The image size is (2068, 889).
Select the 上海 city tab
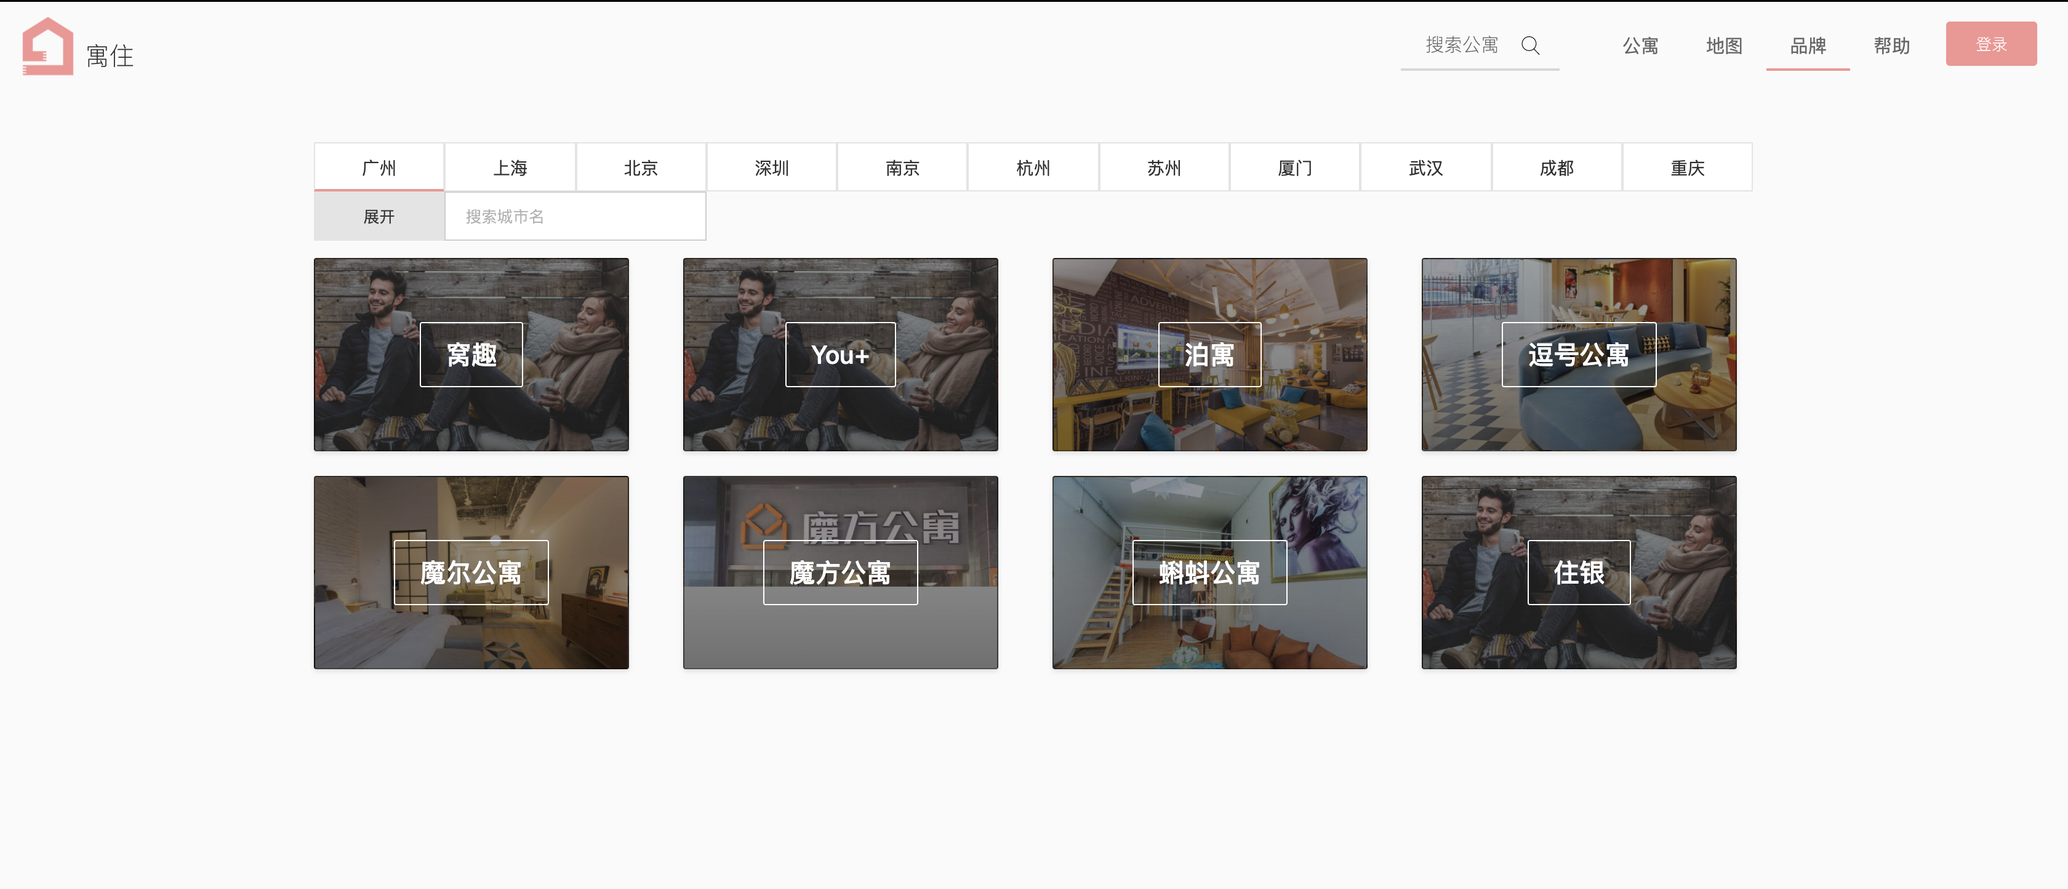click(x=510, y=168)
